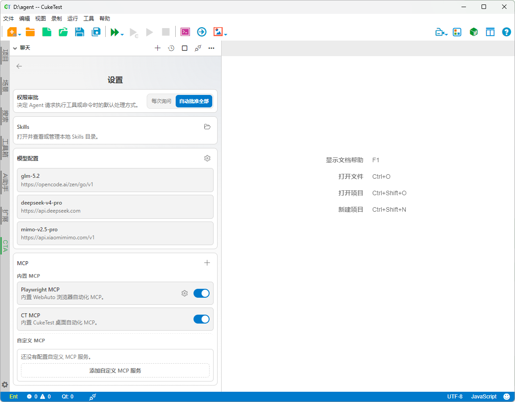Collapse the 聊天 panel chevron
This screenshot has height=402, width=515.
[x=15, y=48]
